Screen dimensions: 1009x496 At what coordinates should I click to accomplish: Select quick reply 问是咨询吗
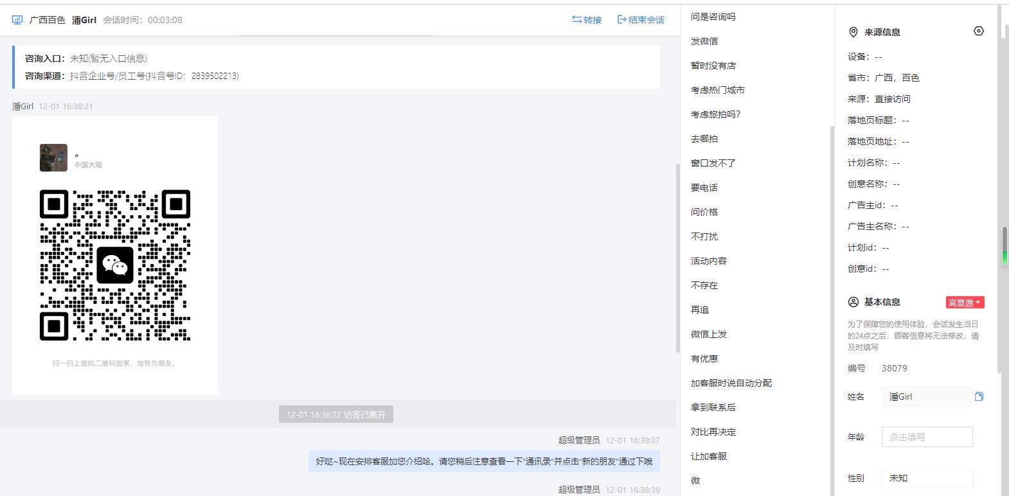(x=713, y=17)
